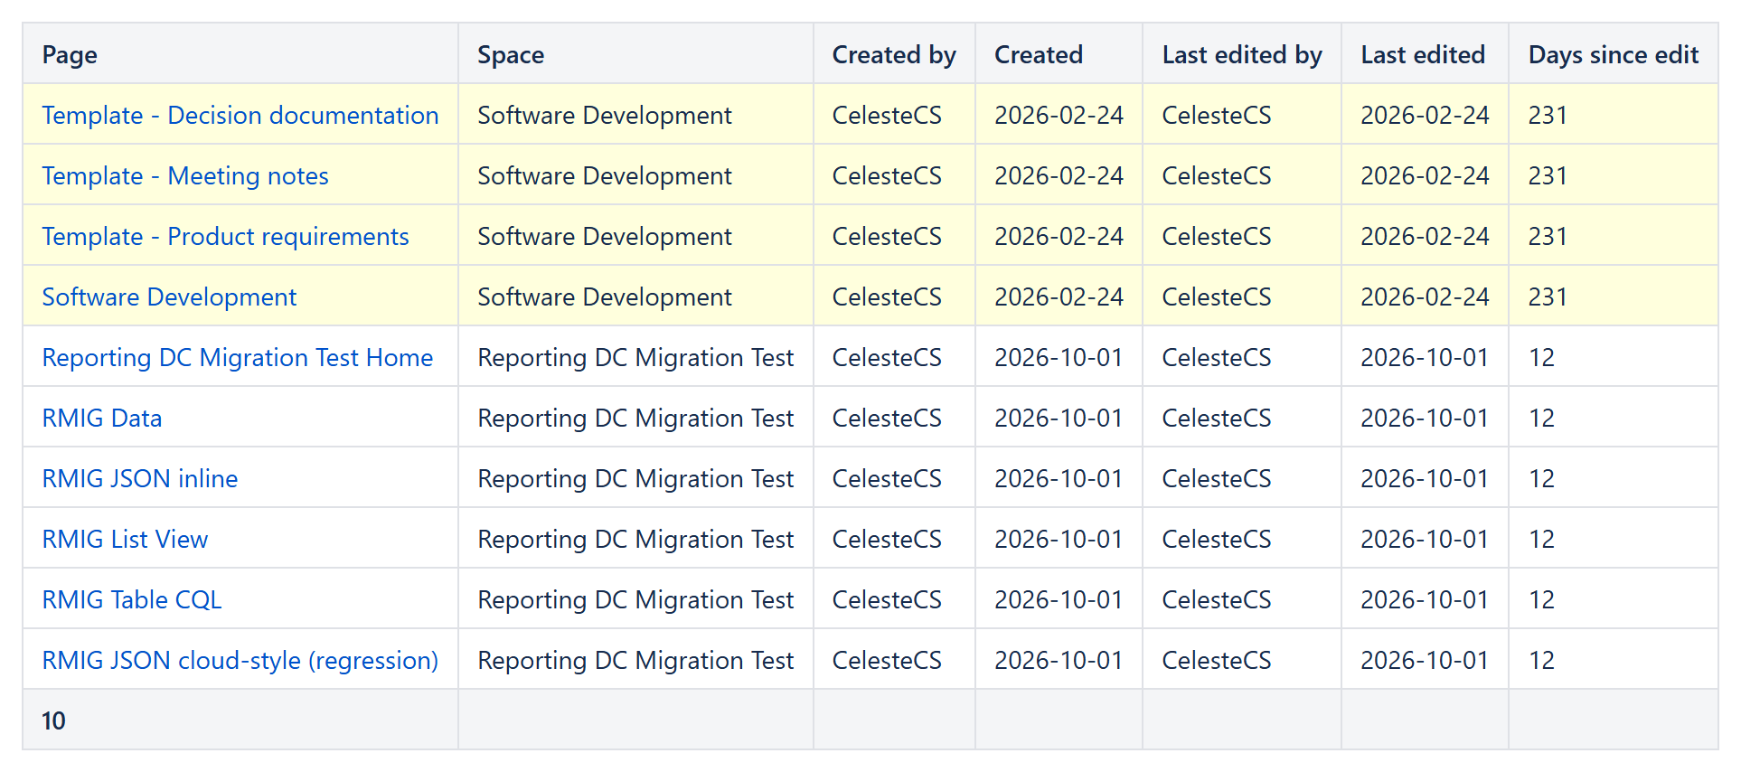Open the RMIG Data page link

click(102, 418)
